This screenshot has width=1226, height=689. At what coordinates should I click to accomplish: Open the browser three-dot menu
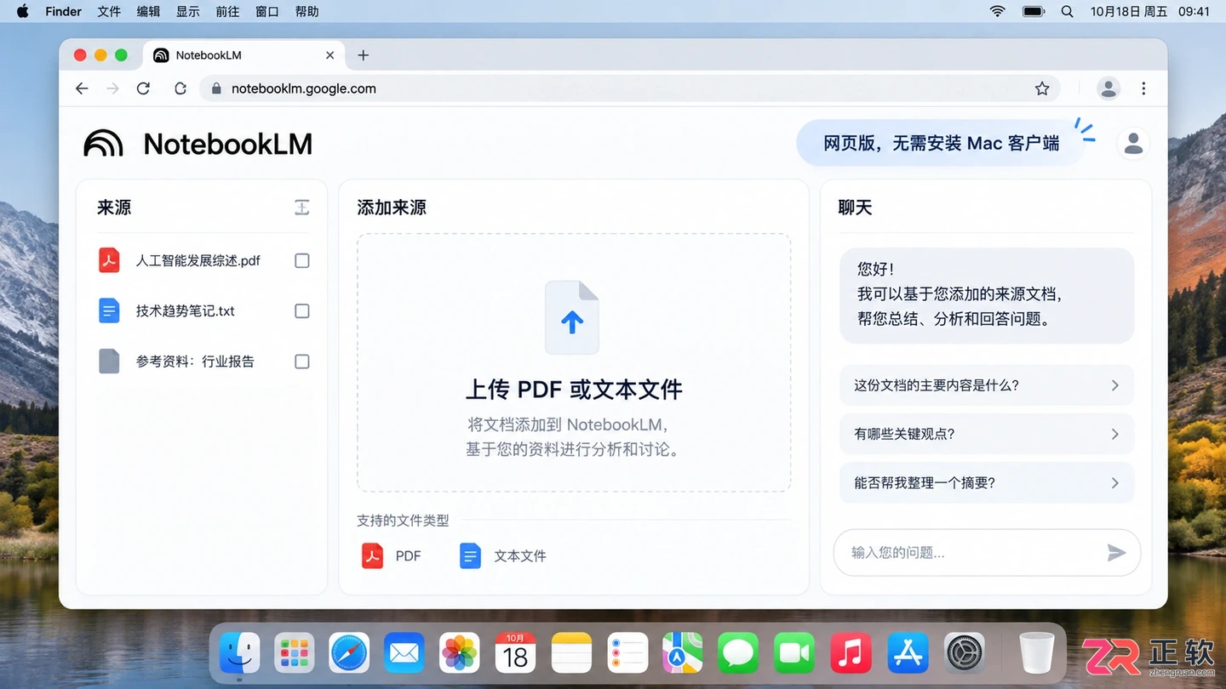(x=1143, y=88)
